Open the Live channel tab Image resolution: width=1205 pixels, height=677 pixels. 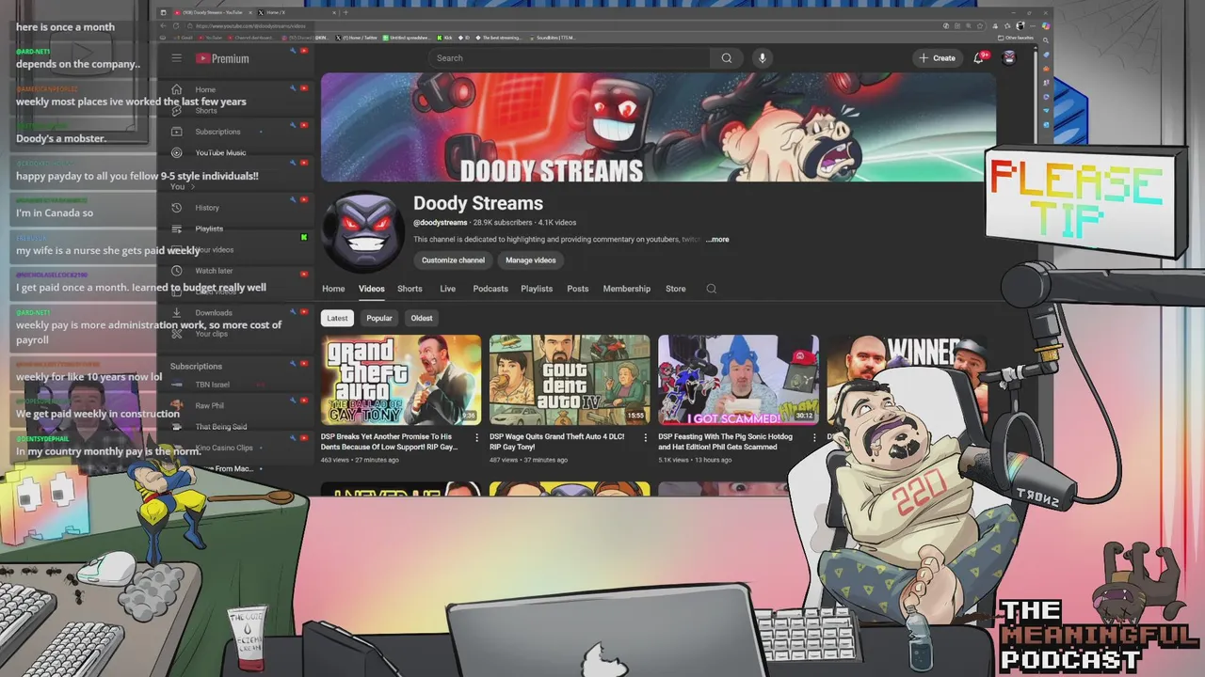pyautogui.click(x=447, y=289)
